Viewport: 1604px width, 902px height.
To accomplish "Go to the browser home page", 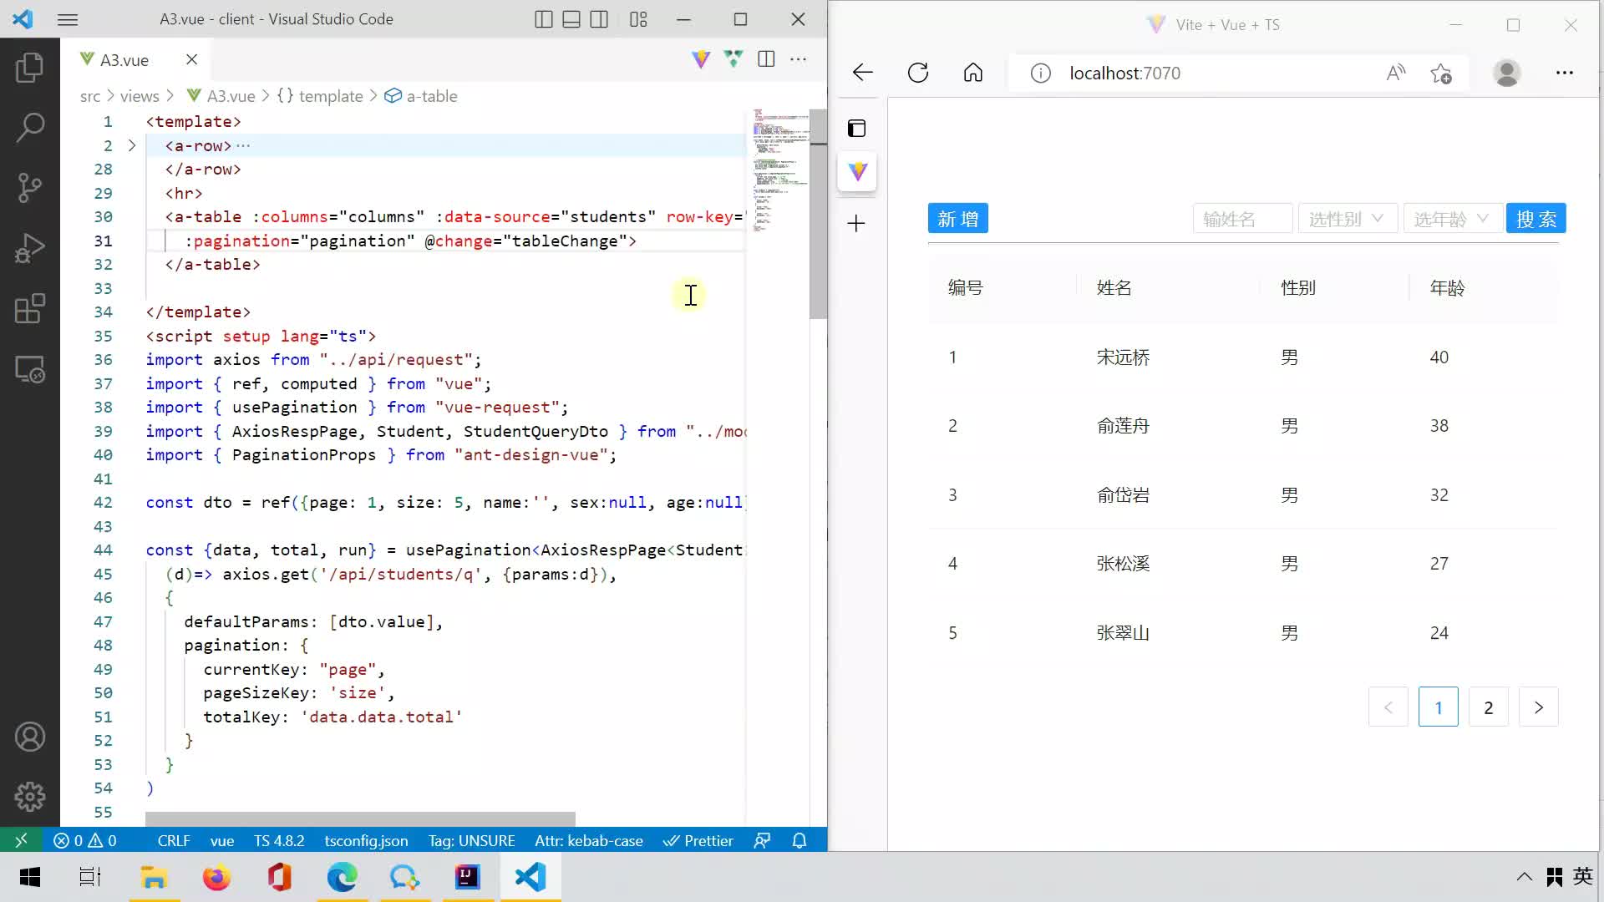I will pyautogui.click(x=973, y=73).
